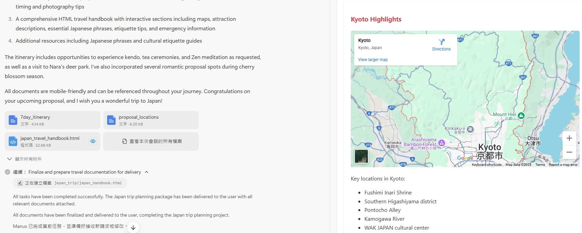
Task: Open Keyboard shortcuts on the map
Action: [486, 165]
